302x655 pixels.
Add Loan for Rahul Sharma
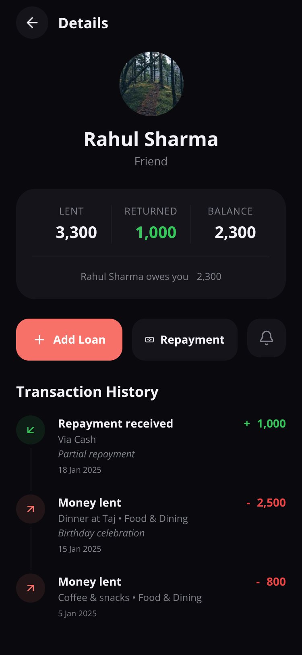[69, 340]
